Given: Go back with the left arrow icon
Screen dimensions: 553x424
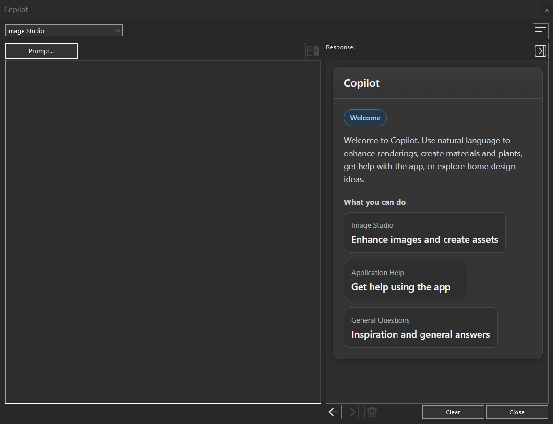Looking at the screenshot, I should tap(334, 412).
